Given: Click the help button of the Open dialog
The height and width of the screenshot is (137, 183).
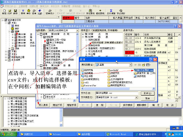Looking at the screenshot, I should pos(151,60).
